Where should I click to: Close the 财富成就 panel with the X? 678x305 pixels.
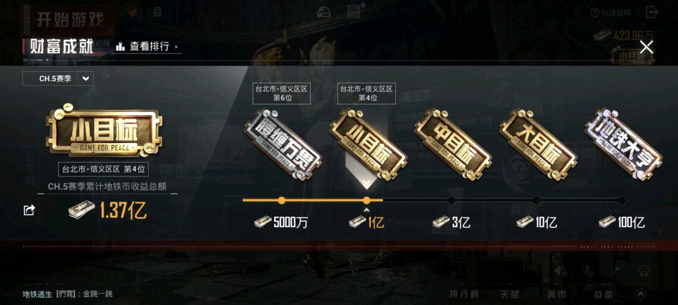pyautogui.click(x=646, y=47)
